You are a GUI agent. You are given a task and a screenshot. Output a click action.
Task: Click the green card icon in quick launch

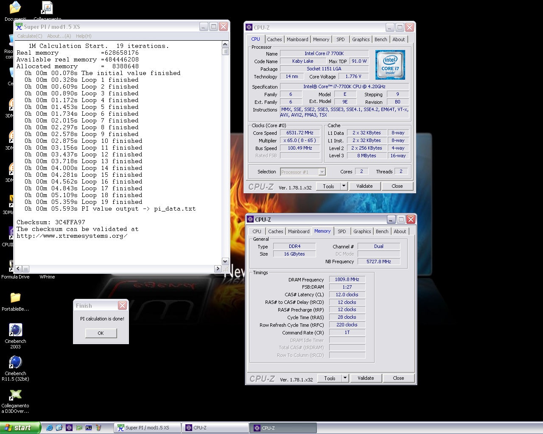[79, 428]
